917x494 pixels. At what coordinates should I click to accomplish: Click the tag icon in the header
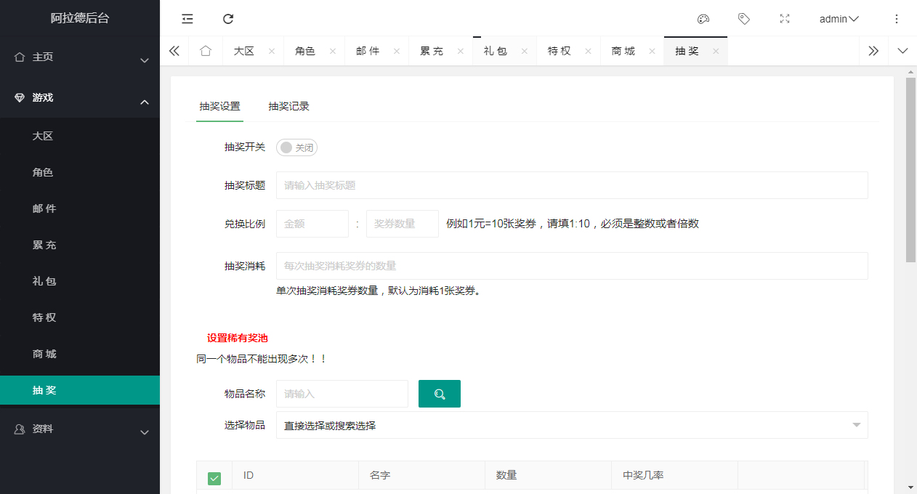pyautogui.click(x=743, y=19)
